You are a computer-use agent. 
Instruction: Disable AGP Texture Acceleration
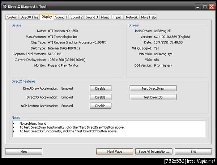coord(101,106)
